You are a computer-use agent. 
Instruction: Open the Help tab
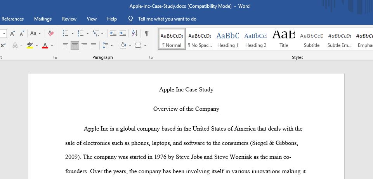click(x=112, y=19)
